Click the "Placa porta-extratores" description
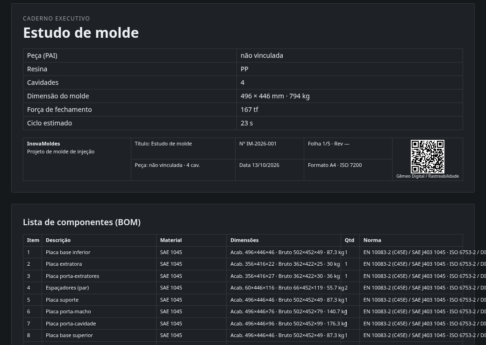This screenshot has height=345, width=486. point(72,276)
